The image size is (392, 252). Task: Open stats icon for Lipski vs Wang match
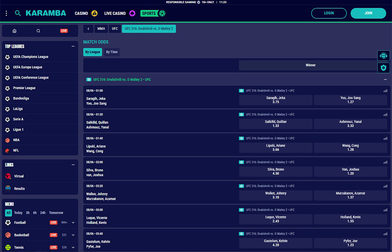(x=385, y=138)
